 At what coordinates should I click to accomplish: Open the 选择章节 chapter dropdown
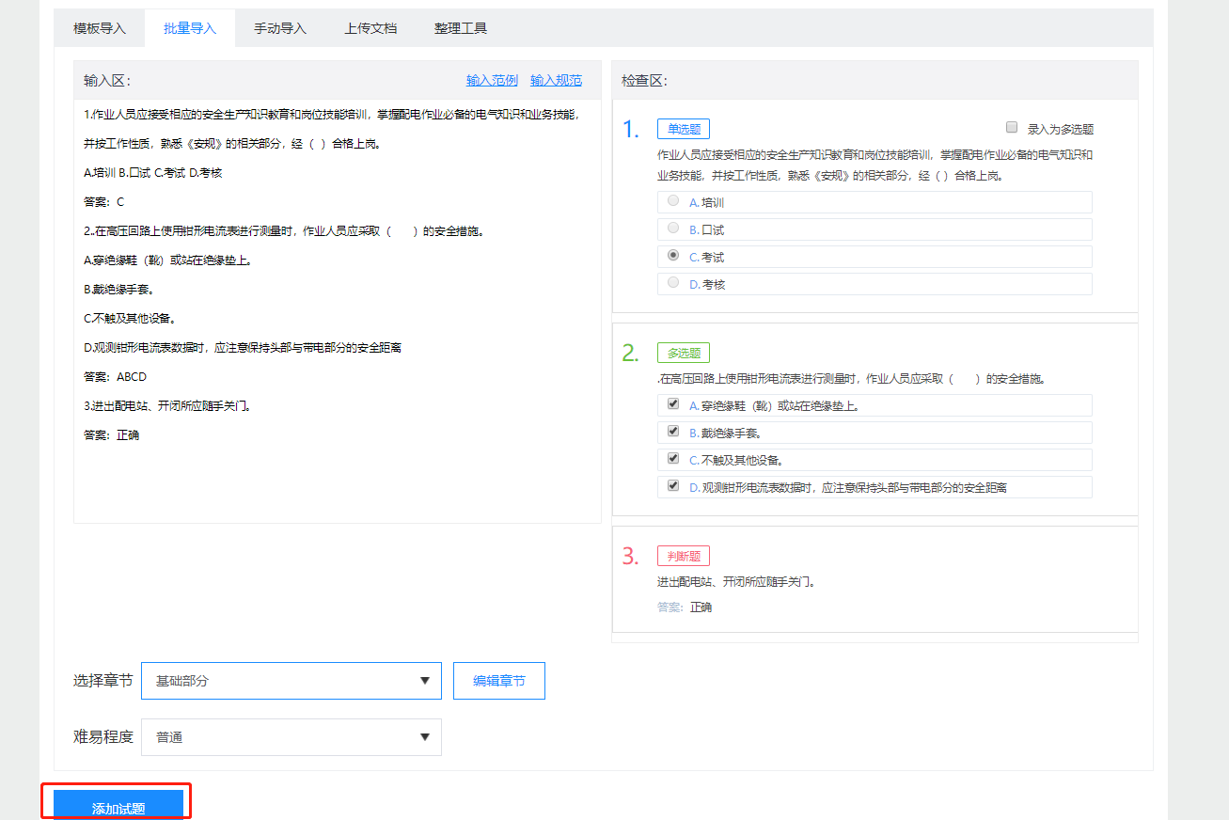291,680
